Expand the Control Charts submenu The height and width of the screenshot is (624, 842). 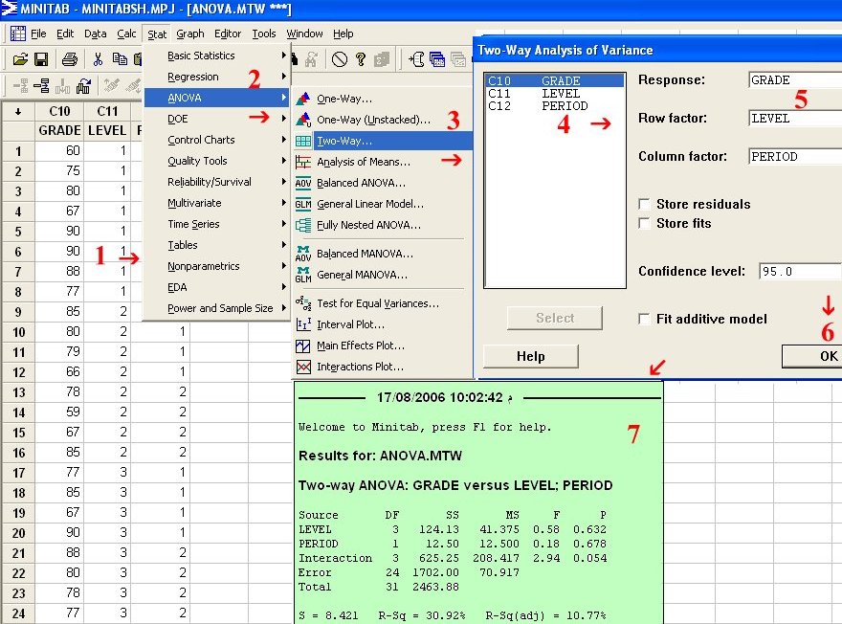pyautogui.click(x=217, y=140)
